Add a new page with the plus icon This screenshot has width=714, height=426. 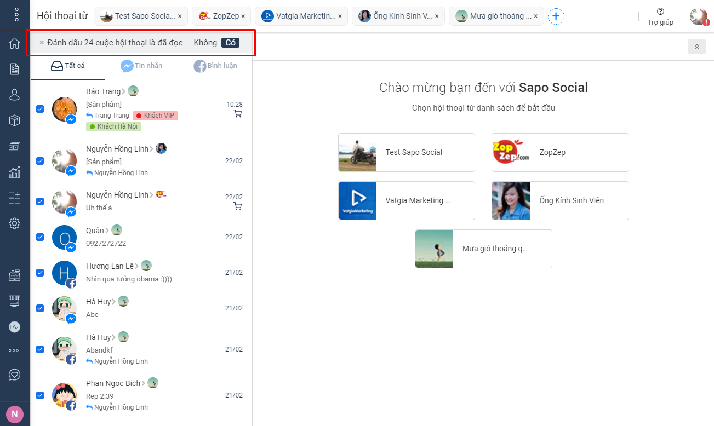[x=556, y=16]
